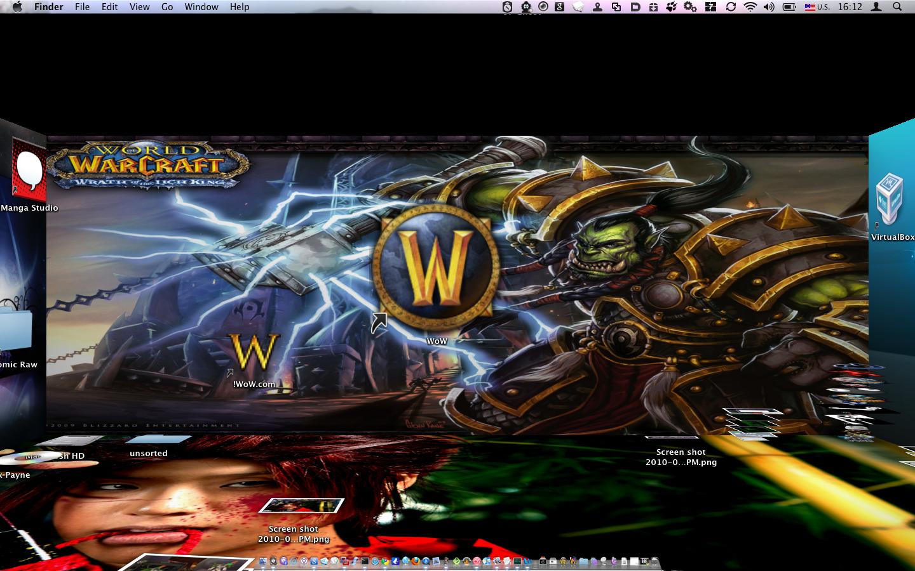Viewport: 915px width, 571px height.
Task: Open the U.S. input source menu
Action: click(817, 7)
